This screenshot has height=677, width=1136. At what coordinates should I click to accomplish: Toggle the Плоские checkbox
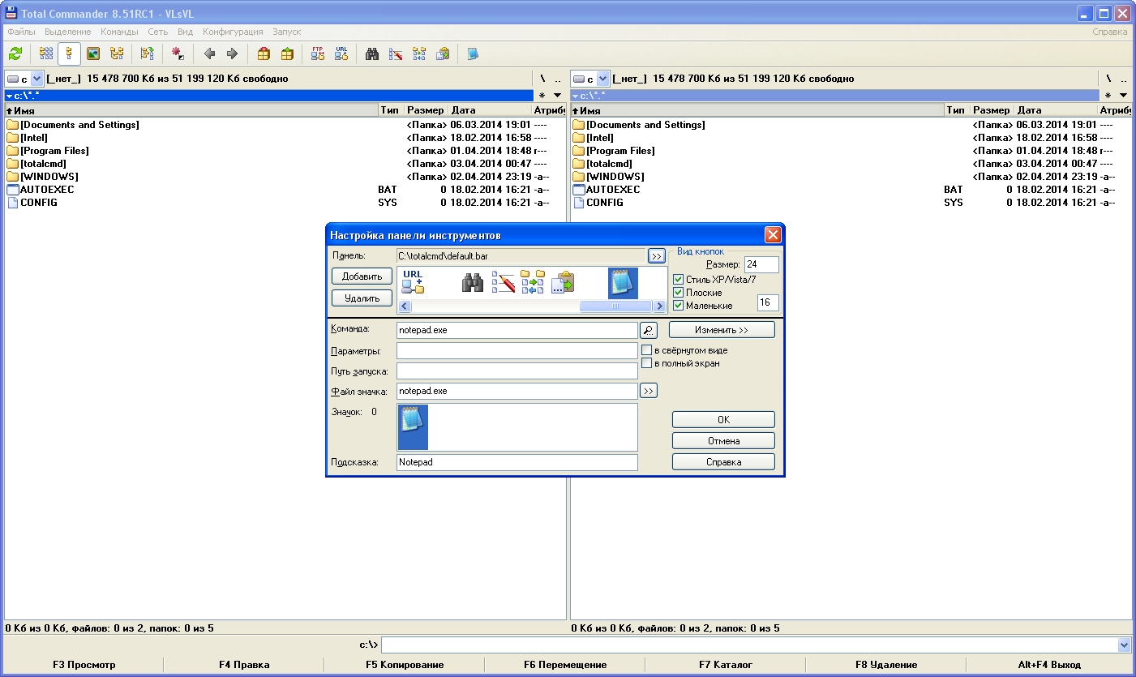tap(679, 293)
